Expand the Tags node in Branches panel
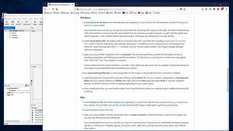The width and height of the screenshot is (233, 131). click(6, 95)
